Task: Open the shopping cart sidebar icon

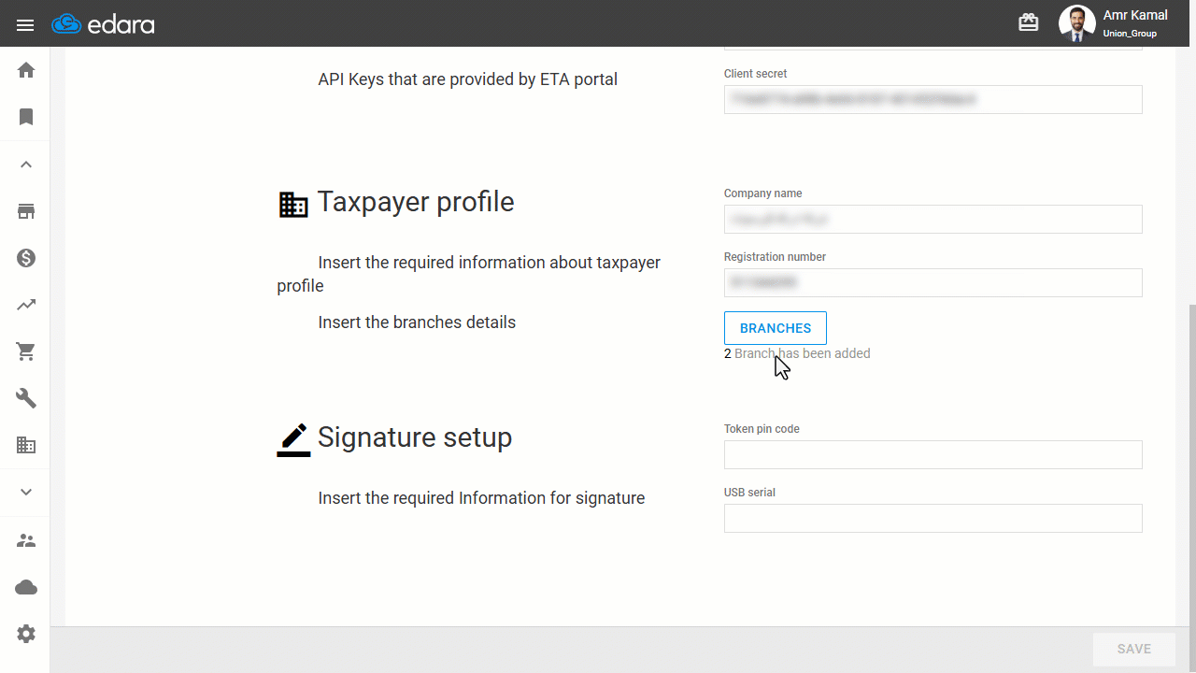Action: coord(26,351)
